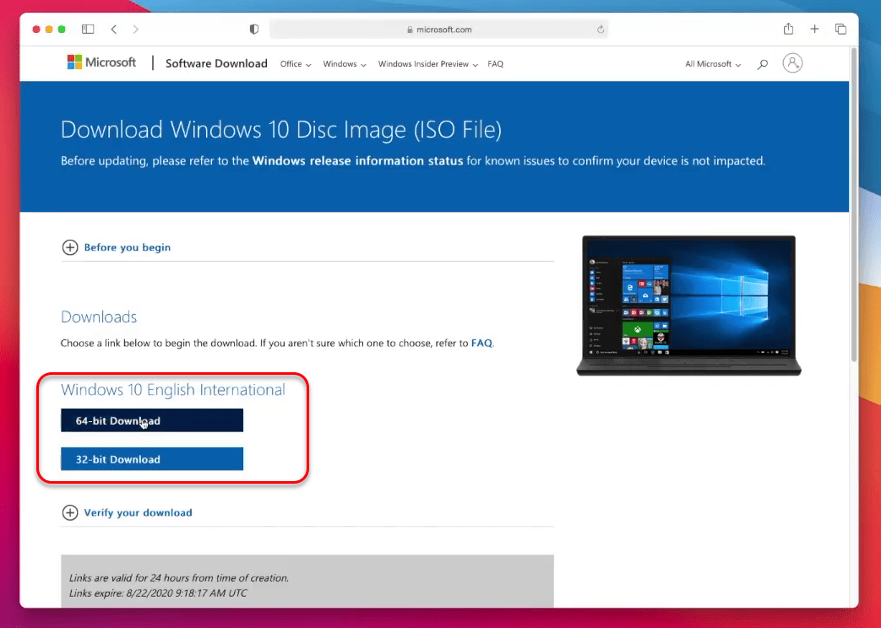Click the 'Links are valid for 24 hours' text
This screenshot has width=881, height=628.
tap(179, 577)
